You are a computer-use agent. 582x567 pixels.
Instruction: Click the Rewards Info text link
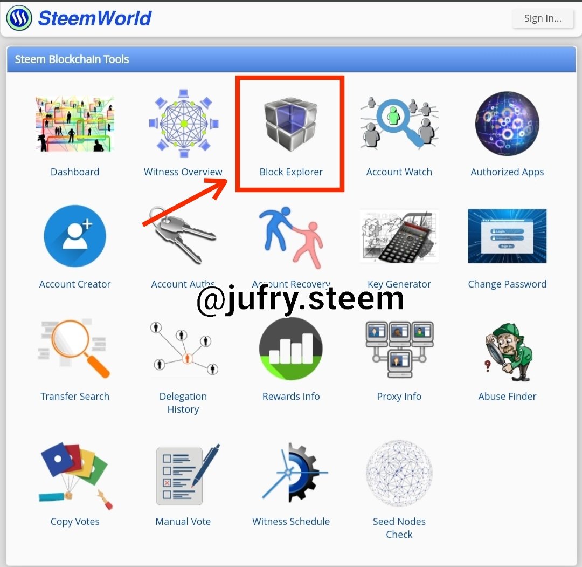(x=291, y=397)
